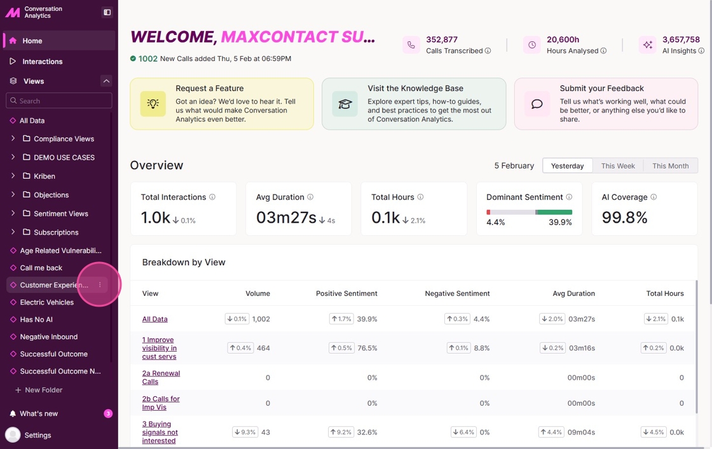Screen dimensions: 712x449
Task: Open the Interactions menu item
Action: click(x=59, y=61)
